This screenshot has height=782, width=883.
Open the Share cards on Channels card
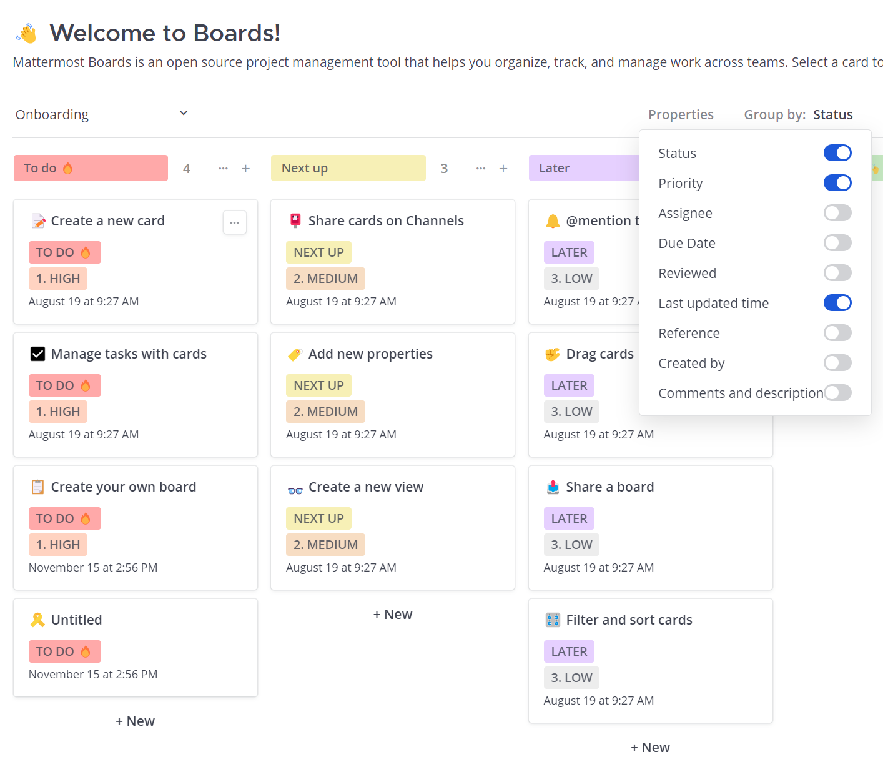tap(386, 221)
